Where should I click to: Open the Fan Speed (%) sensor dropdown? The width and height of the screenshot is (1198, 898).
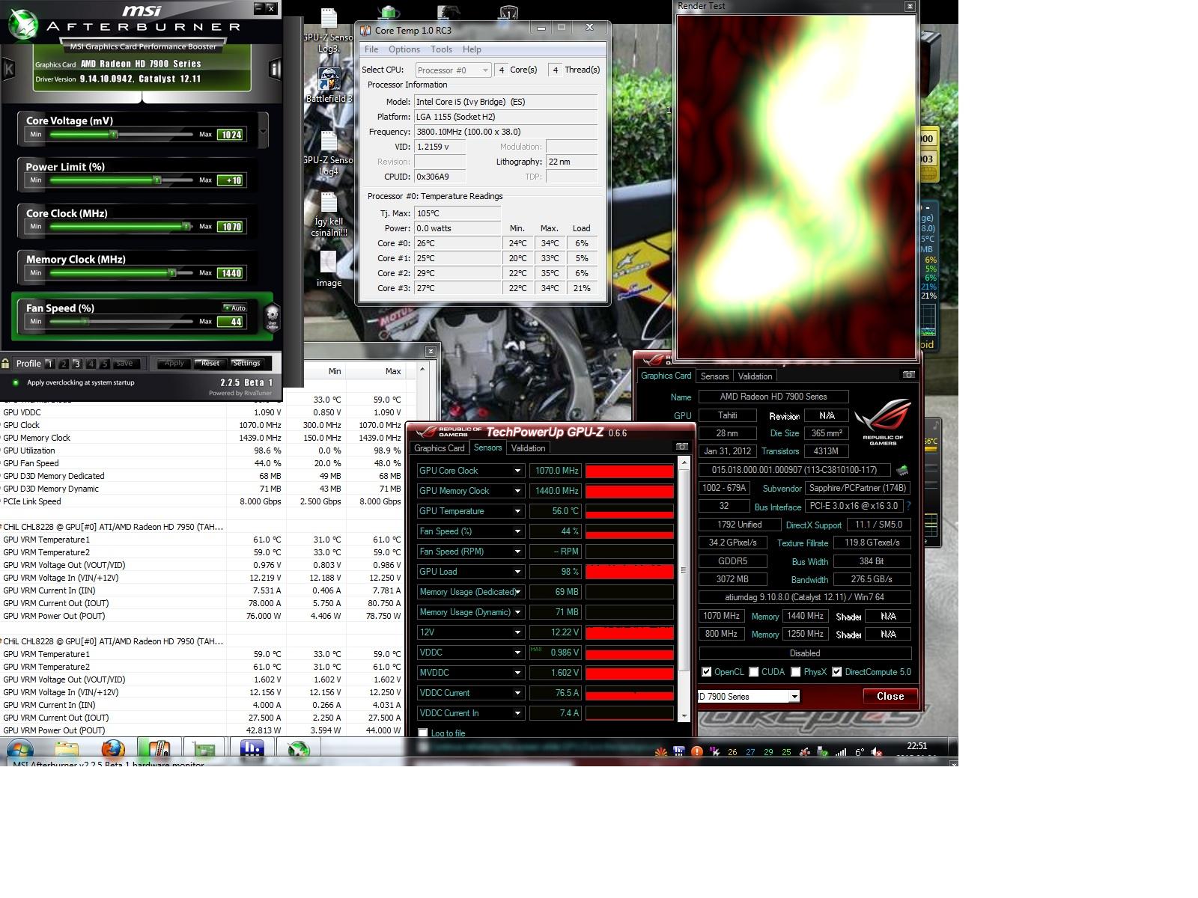point(517,531)
